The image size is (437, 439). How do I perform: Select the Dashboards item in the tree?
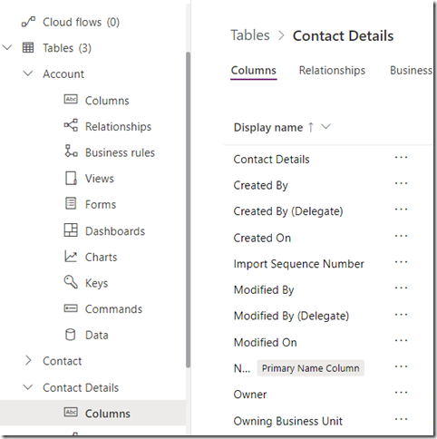tap(104, 231)
